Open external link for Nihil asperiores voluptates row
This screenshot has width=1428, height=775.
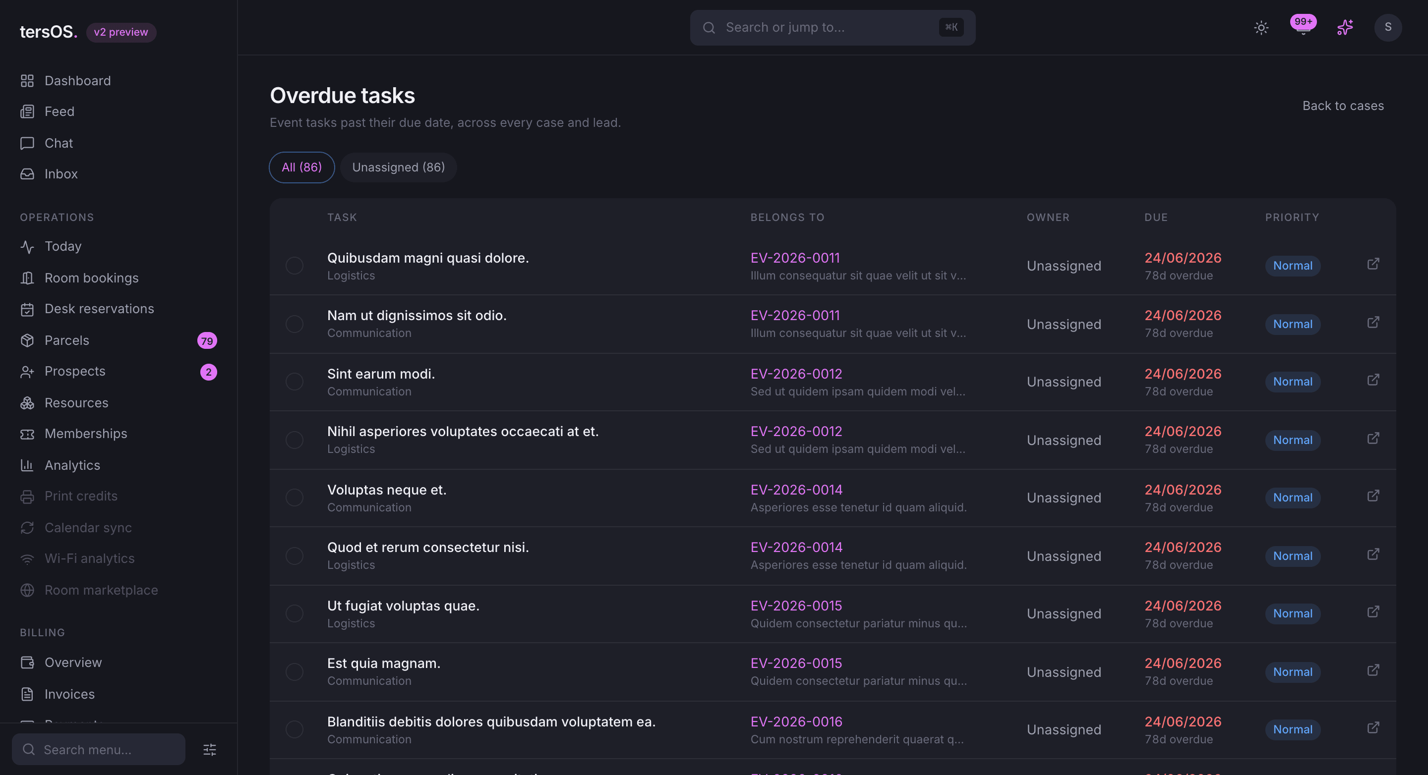[1373, 438]
